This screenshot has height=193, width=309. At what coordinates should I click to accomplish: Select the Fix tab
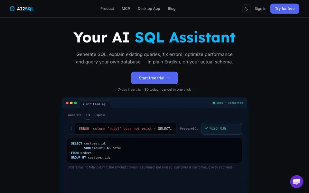tap(88, 115)
